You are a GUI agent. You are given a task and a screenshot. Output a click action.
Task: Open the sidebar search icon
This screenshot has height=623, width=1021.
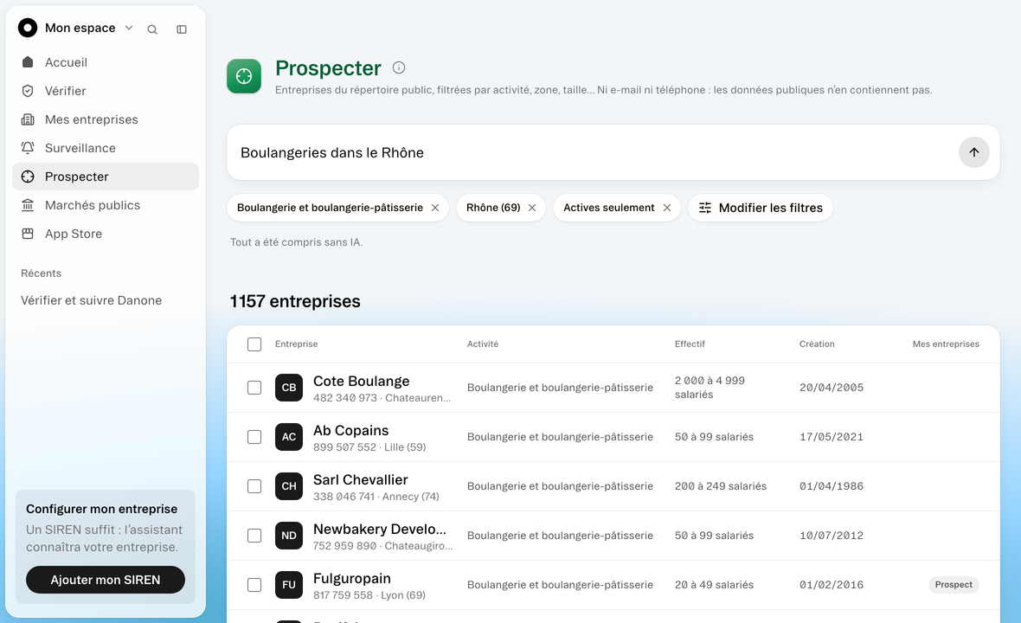(x=152, y=29)
